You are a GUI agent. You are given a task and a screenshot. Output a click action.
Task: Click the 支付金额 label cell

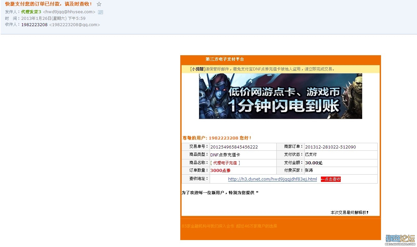291,163
